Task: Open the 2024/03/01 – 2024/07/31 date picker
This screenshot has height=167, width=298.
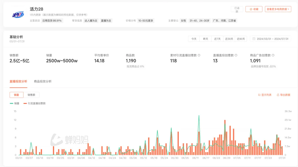Action: tap(272, 39)
